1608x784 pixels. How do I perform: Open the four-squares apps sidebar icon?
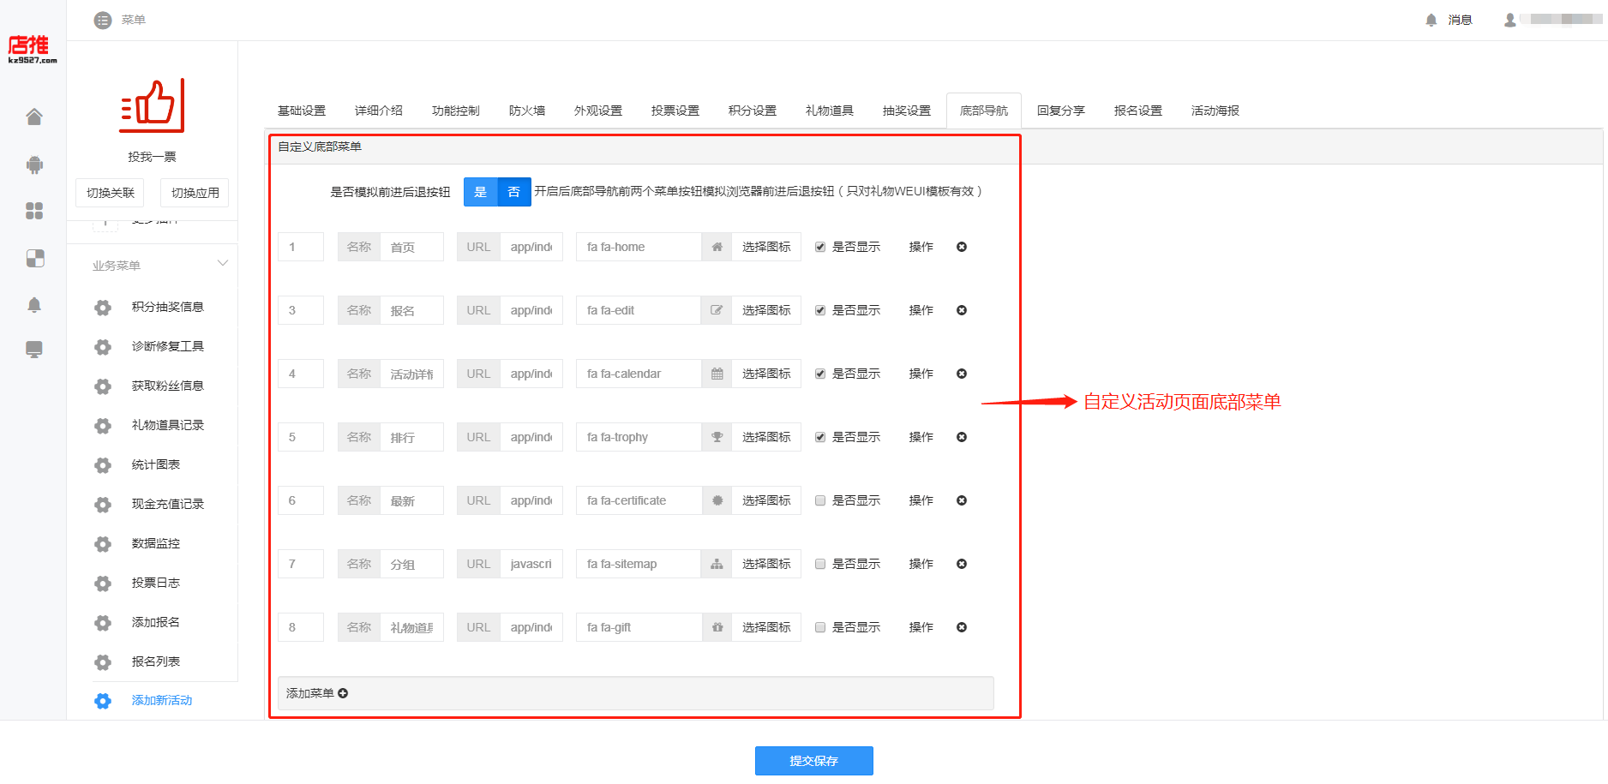[x=34, y=211]
